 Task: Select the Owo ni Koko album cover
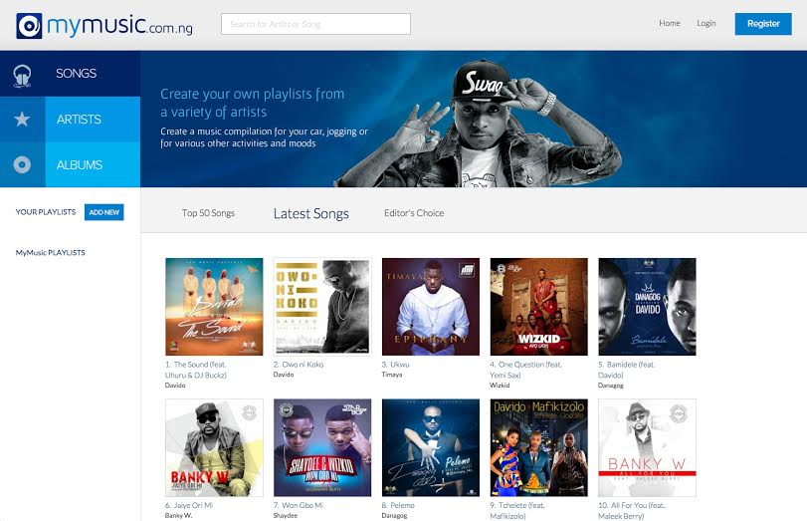click(321, 306)
